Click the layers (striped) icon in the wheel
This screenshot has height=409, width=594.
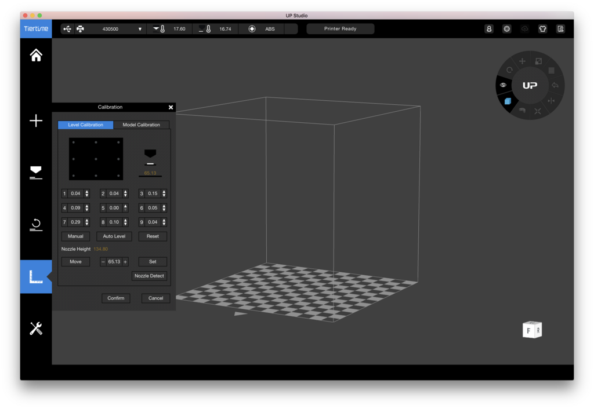tap(552, 70)
